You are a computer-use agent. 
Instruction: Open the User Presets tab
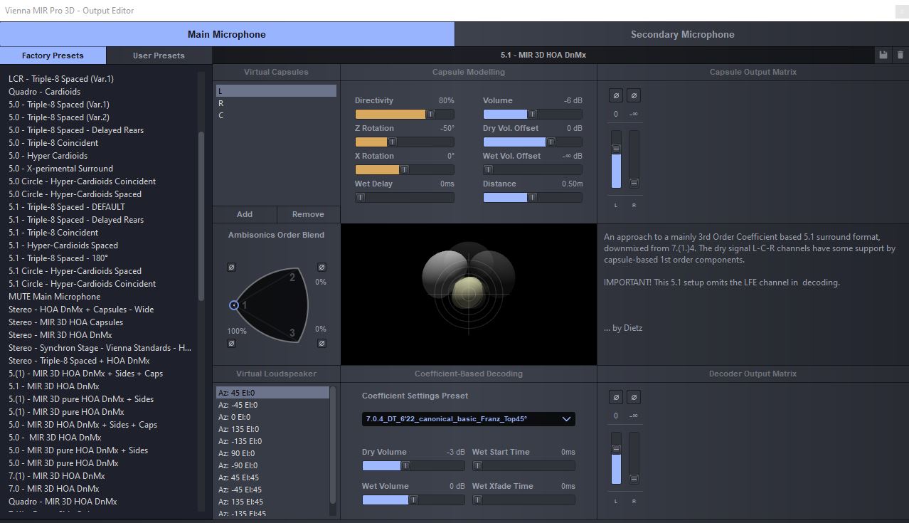[159, 56]
